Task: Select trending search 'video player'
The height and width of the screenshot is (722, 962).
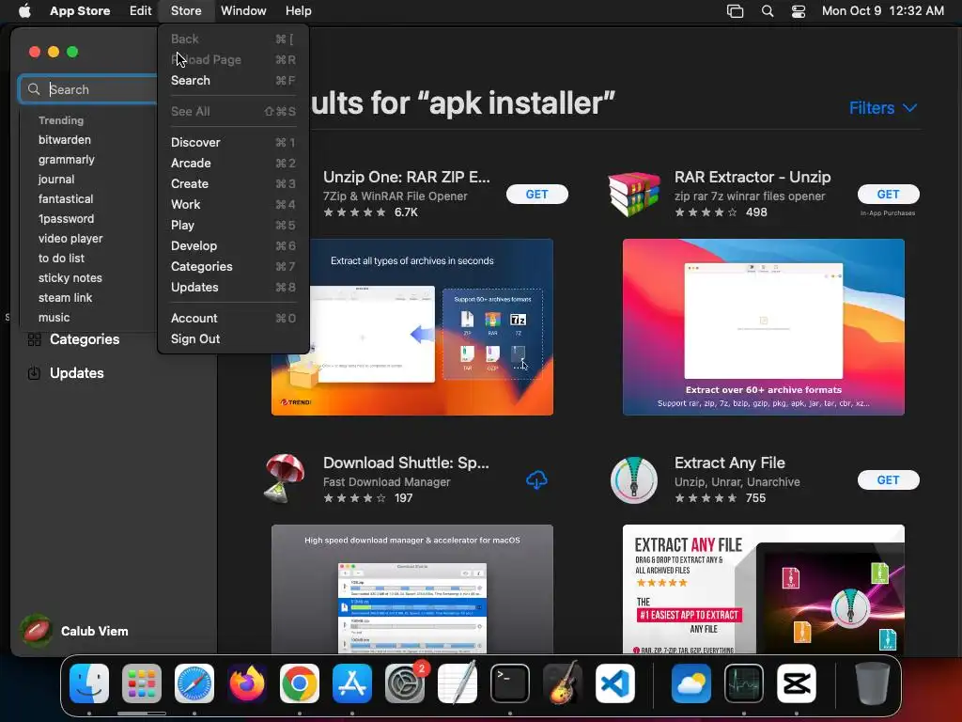Action: click(x=70, y=238)
